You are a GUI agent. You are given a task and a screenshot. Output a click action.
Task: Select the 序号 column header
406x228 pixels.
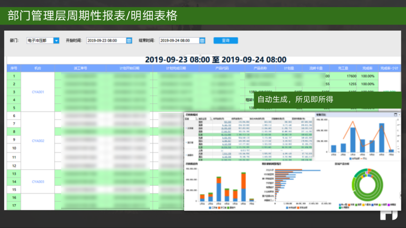(x=14, y=68)
